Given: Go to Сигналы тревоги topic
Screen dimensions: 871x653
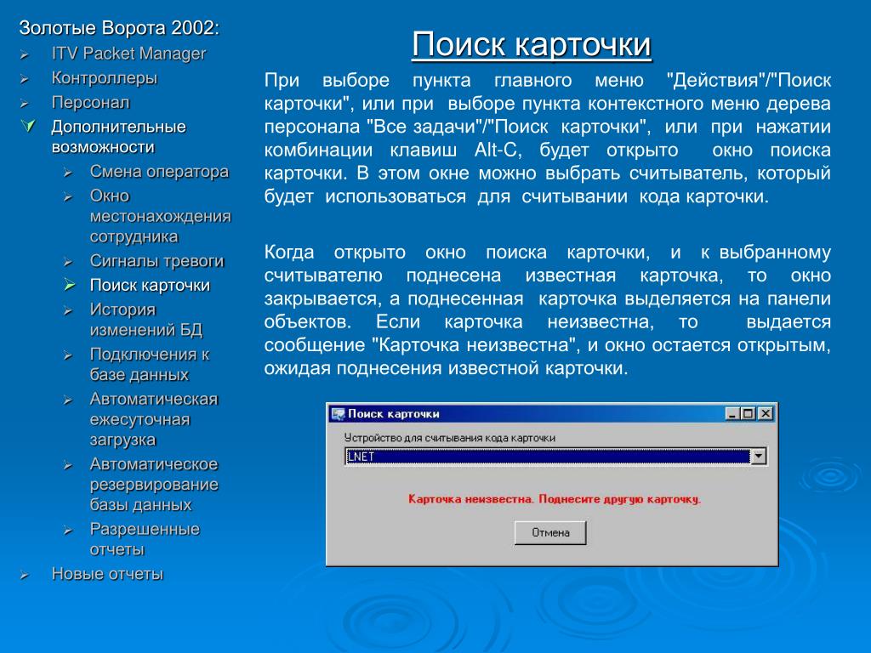Looking at the screenshot, I should (x=157, y=261).
